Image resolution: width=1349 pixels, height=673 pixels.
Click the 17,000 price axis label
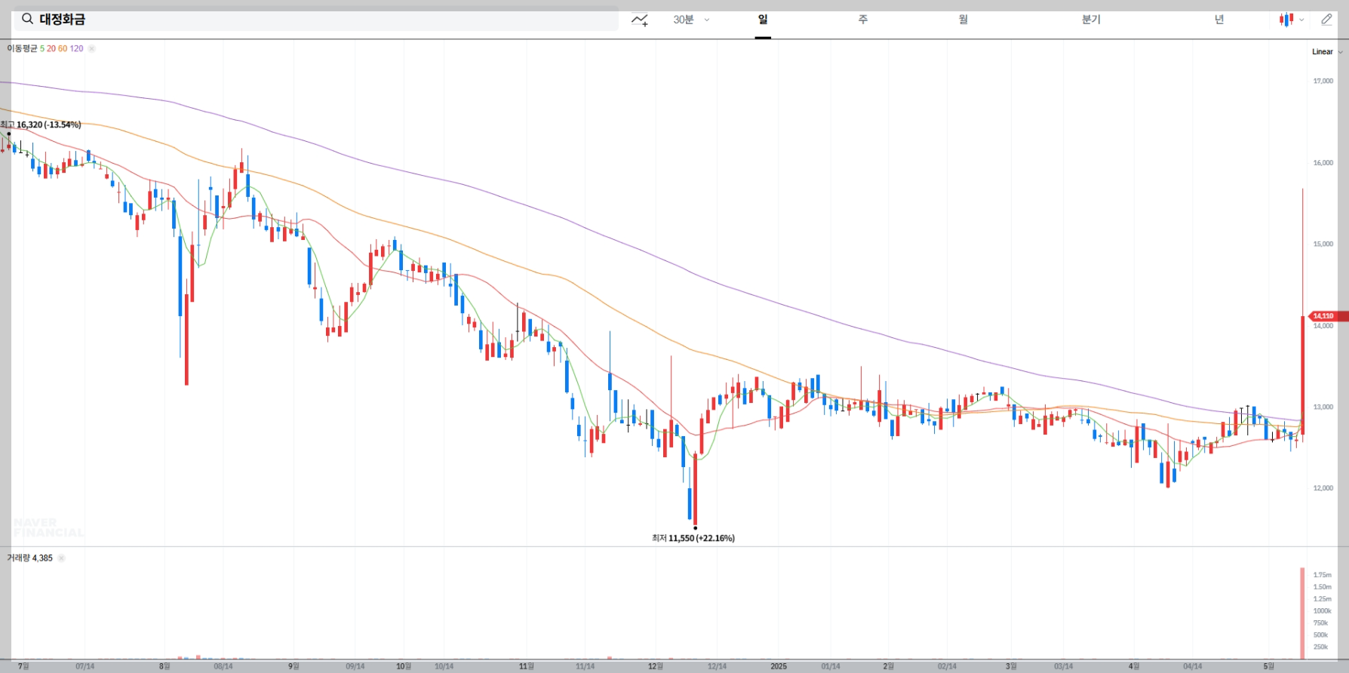pyautogui.click(x=1323, y=81)
